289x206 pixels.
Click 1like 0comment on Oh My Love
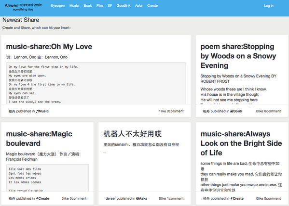click(x=171, y=111)
